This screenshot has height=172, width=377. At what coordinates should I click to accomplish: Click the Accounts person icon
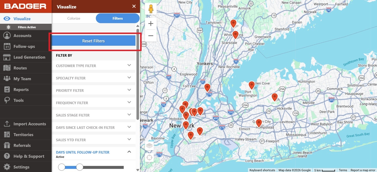coord(7,36)
